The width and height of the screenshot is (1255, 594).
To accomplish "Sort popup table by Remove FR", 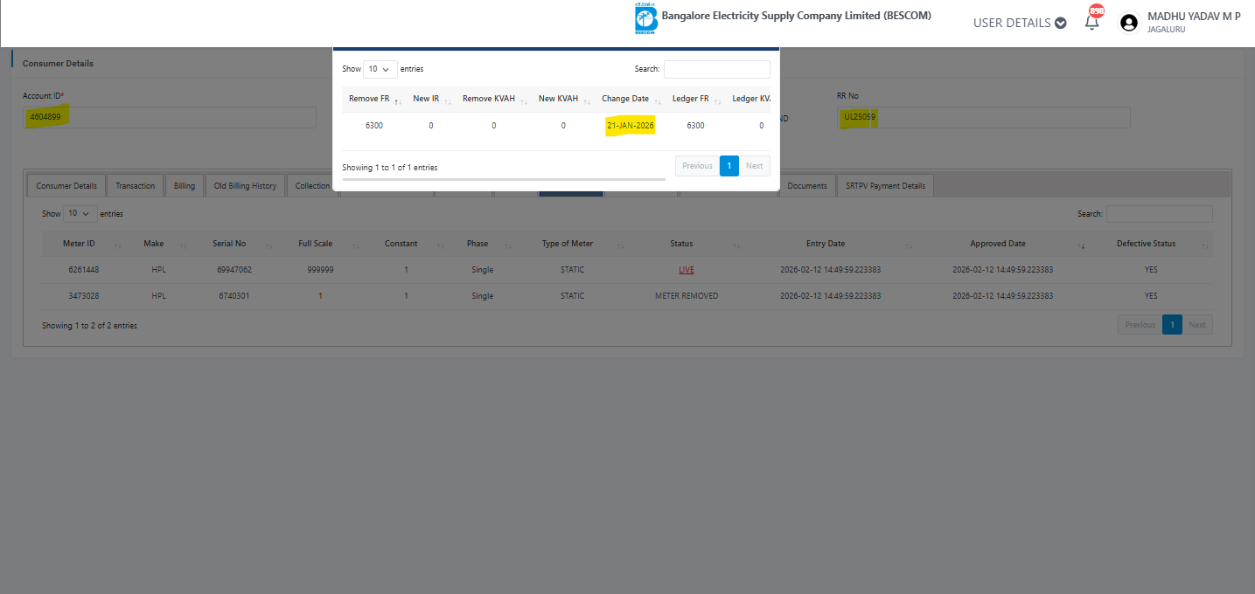I will (369, 99).
